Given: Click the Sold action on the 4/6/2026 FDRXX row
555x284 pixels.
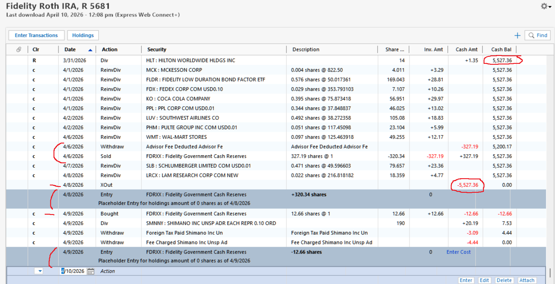Looking at the screenshot, I should [106, 156].
